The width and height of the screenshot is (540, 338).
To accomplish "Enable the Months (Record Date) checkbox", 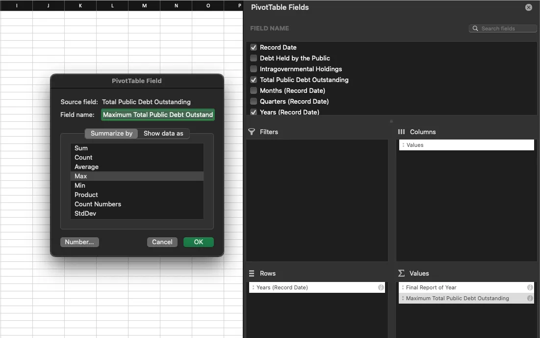I will (254, 90).
